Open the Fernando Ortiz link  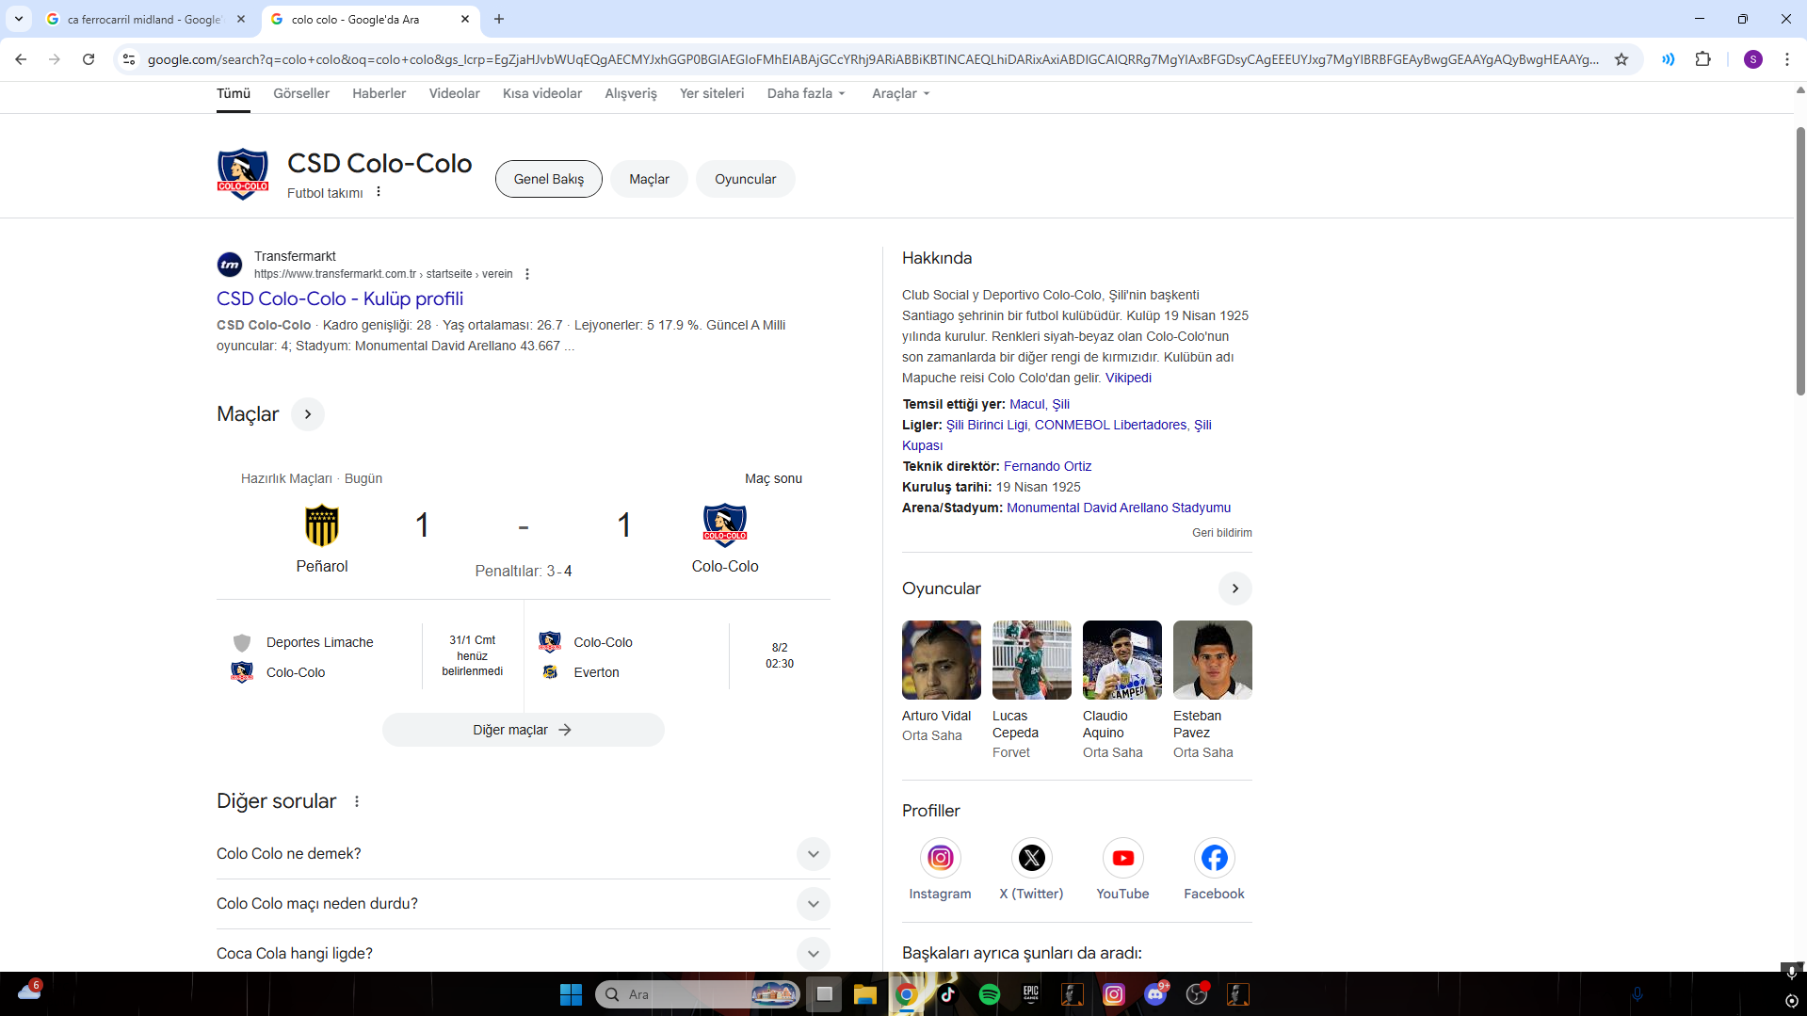tap(1047, 466)
